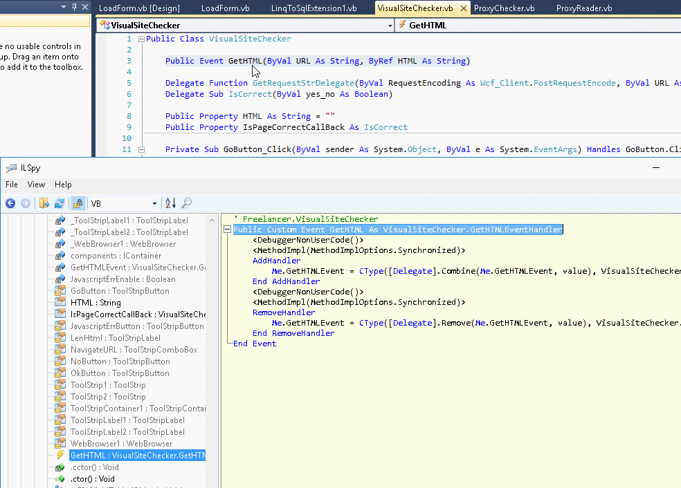Click the Reload assemblies refresh icon
Screen dimensions: 681x488
(x=60, y=203)
